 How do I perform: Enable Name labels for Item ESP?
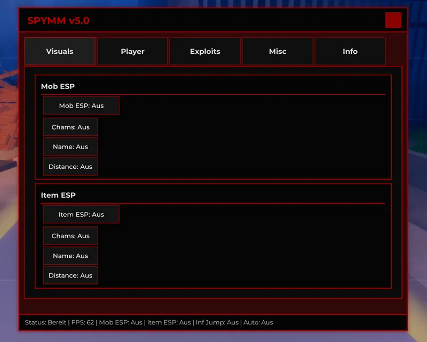(70, 255)
